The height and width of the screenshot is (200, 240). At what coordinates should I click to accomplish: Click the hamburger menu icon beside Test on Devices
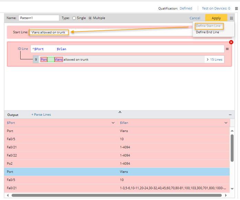point(236,9)
